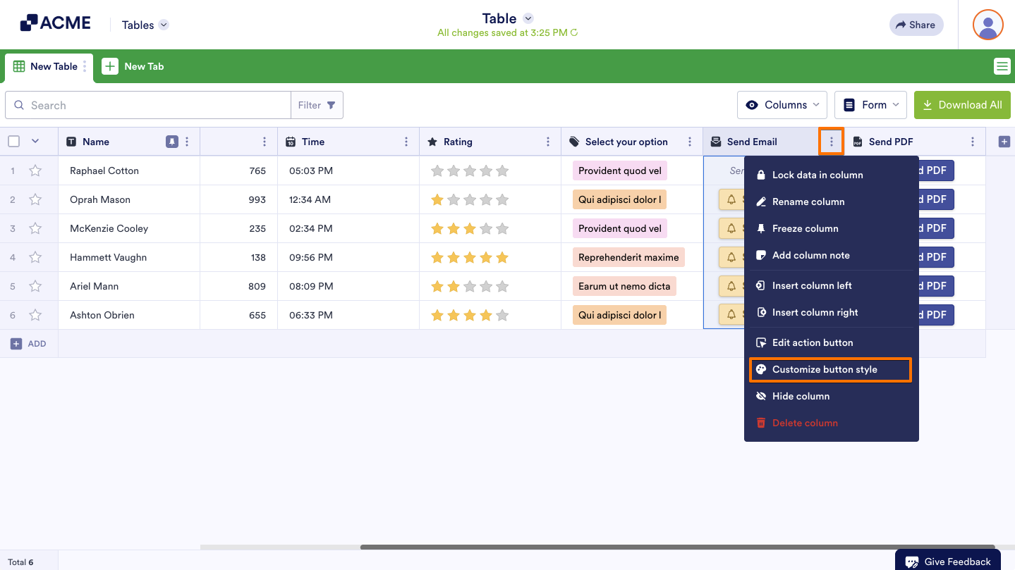1015x570 pixels.
Task: Choose Insert column right
Action: (831, 312)
